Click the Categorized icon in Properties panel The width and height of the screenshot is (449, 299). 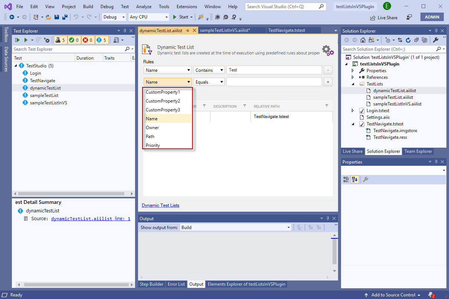346,179
